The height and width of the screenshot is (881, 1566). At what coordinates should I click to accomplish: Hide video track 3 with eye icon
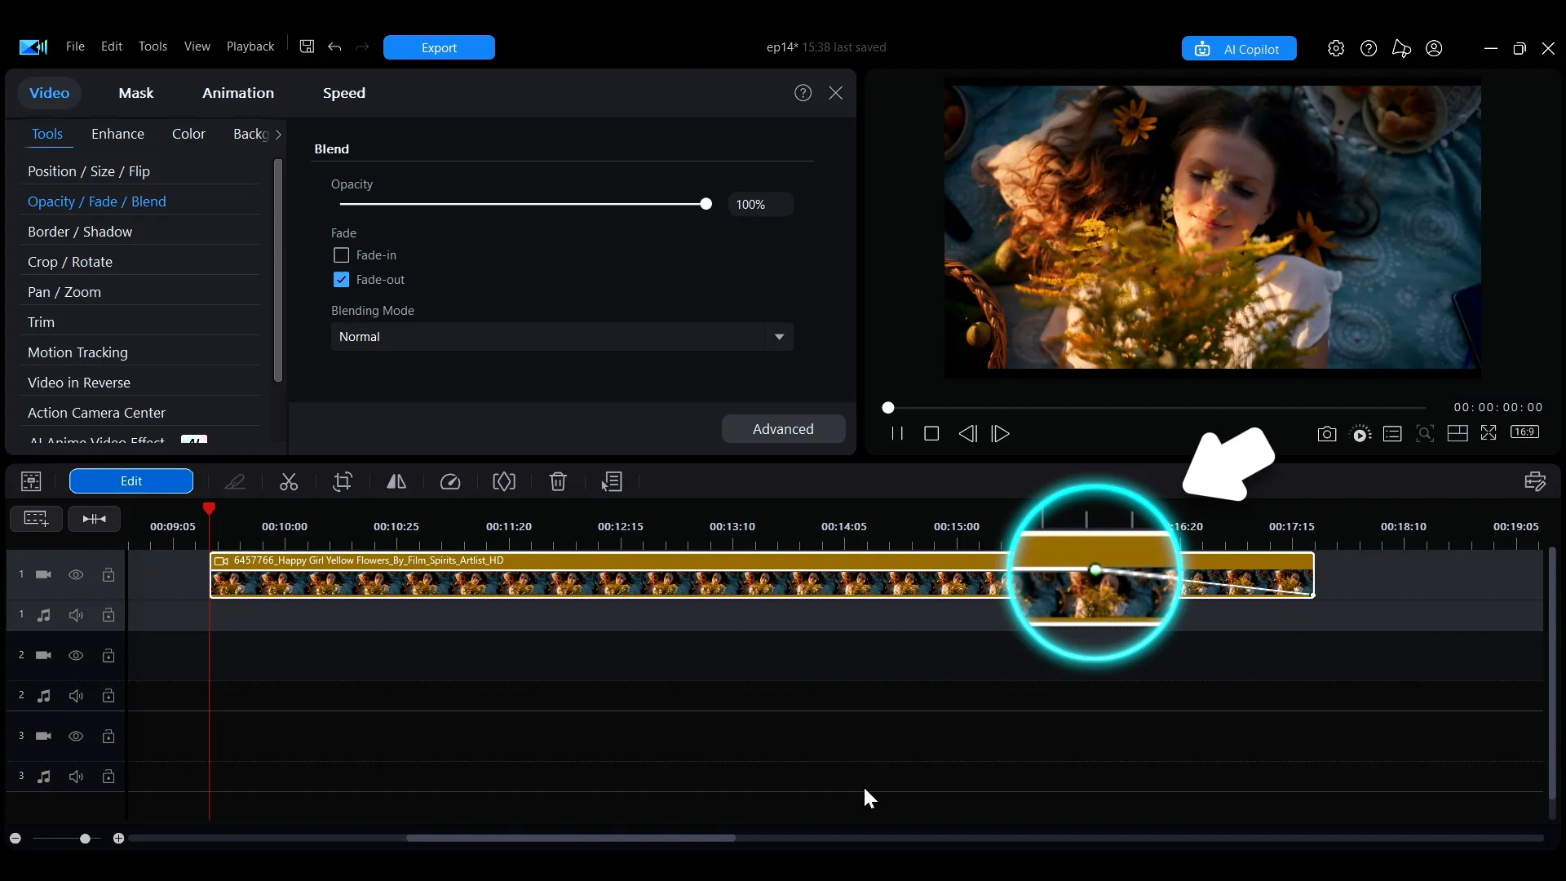[x=76, y=737]
